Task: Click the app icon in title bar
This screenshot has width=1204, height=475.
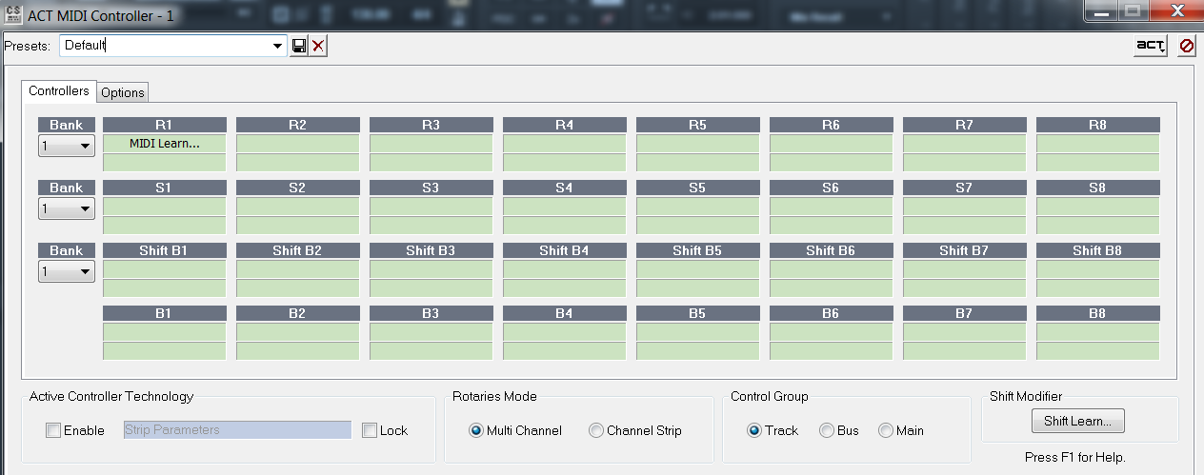Action: (13, 16)
